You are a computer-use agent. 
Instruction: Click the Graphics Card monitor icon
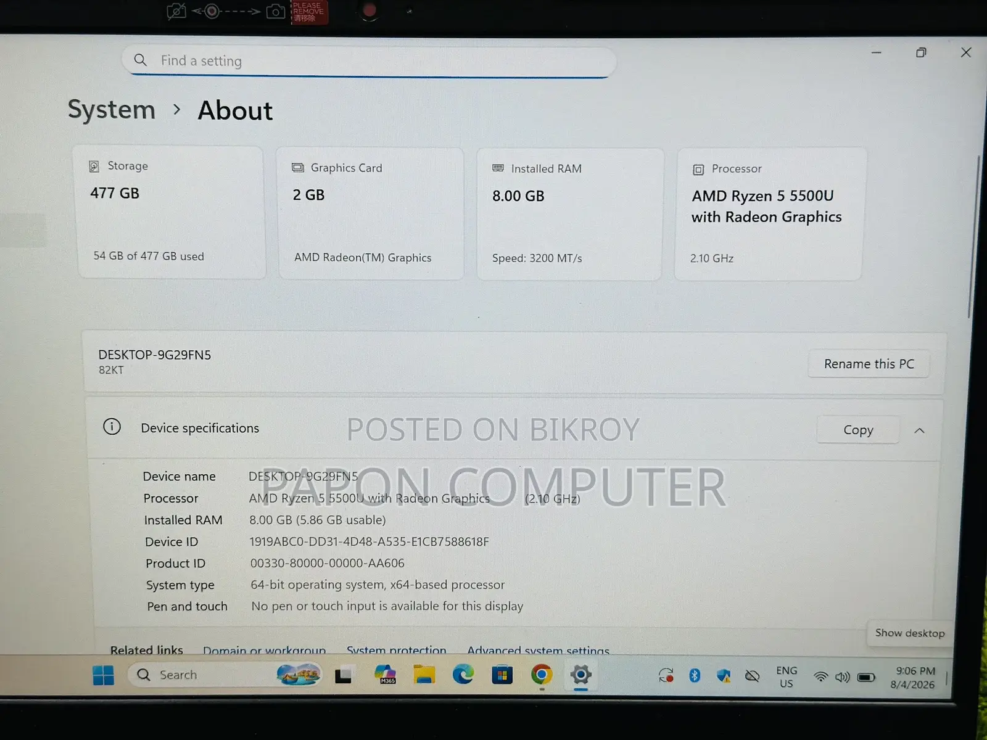point(298,168)
